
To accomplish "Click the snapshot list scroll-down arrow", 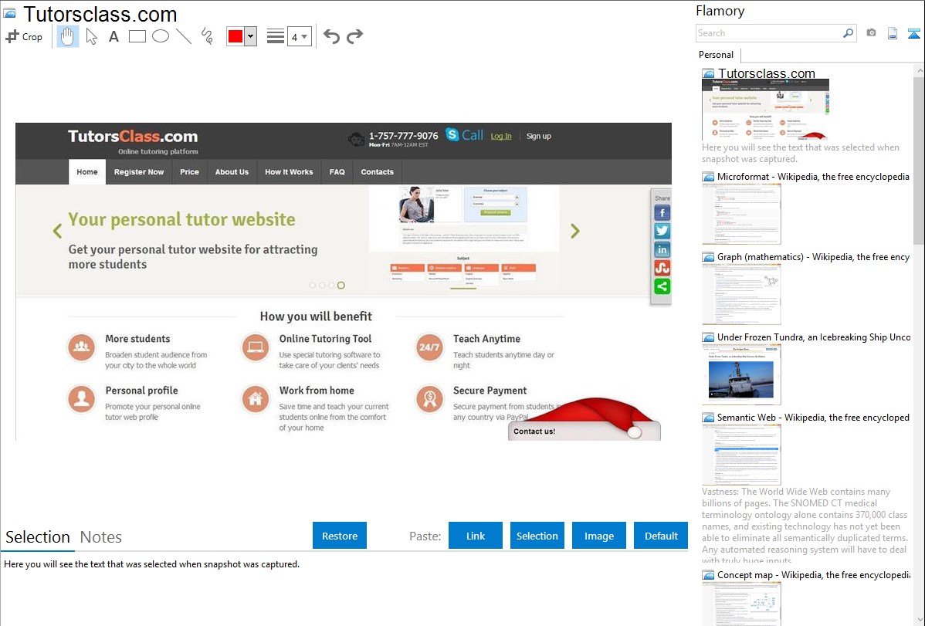I will coord(920,619).
